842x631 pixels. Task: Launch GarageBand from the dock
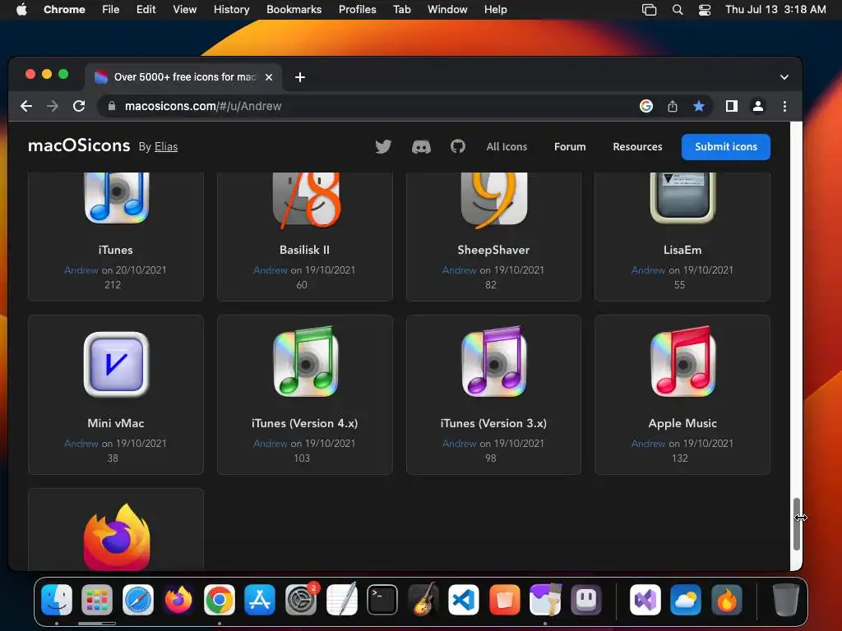coord(423,599)
